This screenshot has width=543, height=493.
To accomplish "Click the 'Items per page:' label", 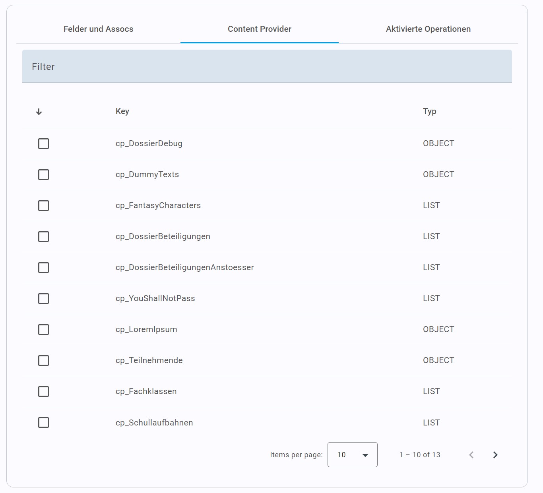I will pyautogui.click(x=297, y=455).
